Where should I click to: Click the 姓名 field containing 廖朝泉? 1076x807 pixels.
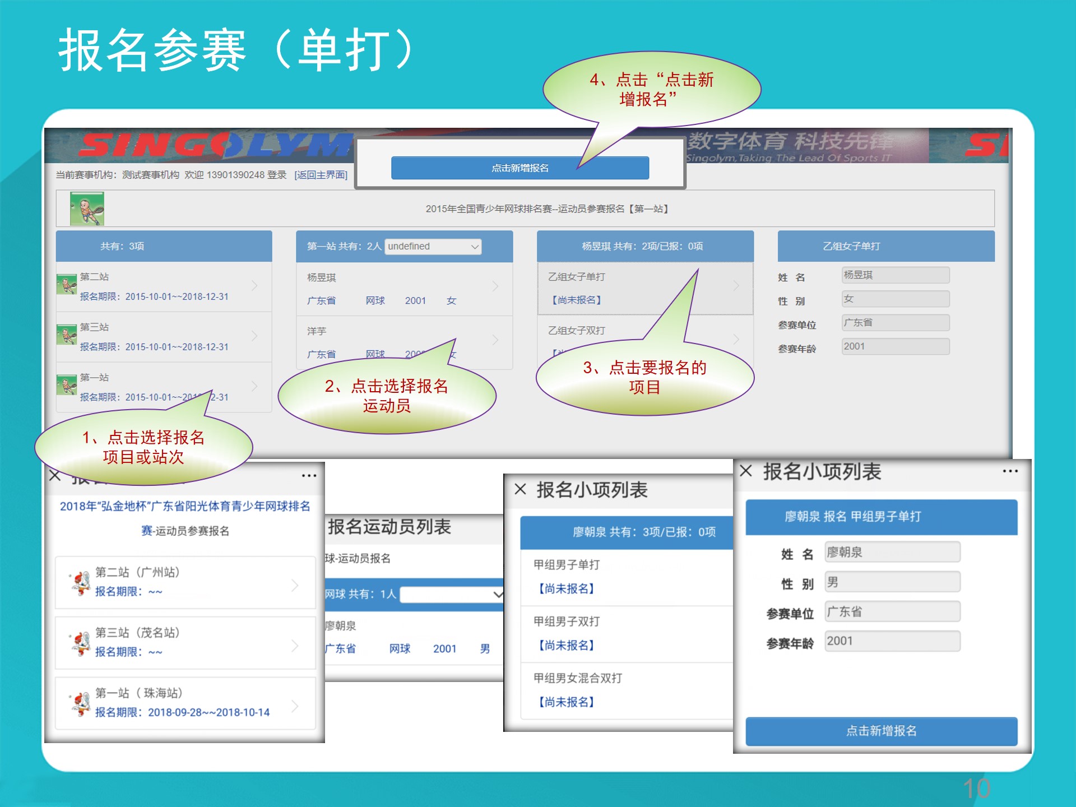coord(892,552)
